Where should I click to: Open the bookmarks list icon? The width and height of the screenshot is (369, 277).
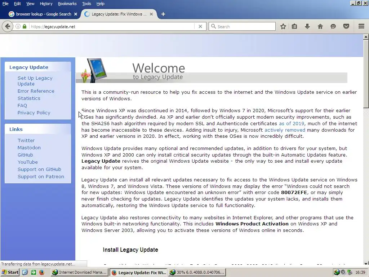294,26
